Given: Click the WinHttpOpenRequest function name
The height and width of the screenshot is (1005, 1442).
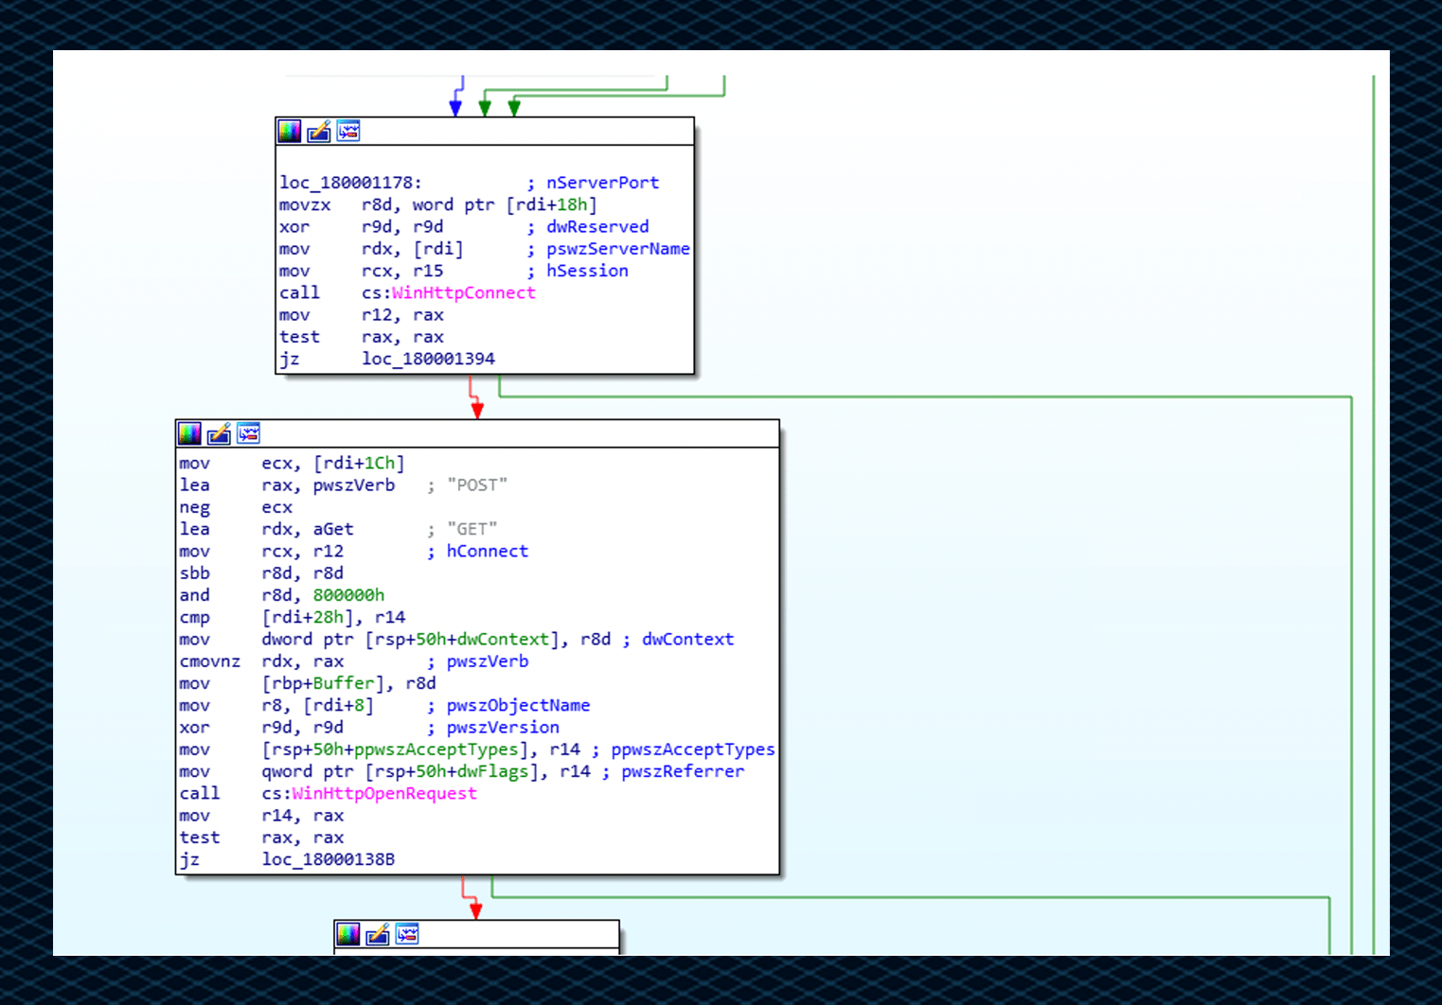Looking at the screenshot, I should coord(384,793).
